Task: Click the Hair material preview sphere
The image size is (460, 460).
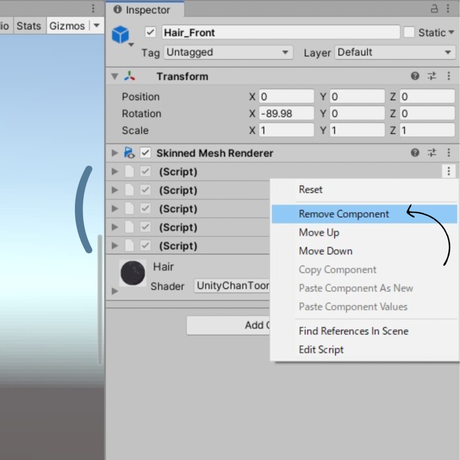Action: (x=133, y=273)
